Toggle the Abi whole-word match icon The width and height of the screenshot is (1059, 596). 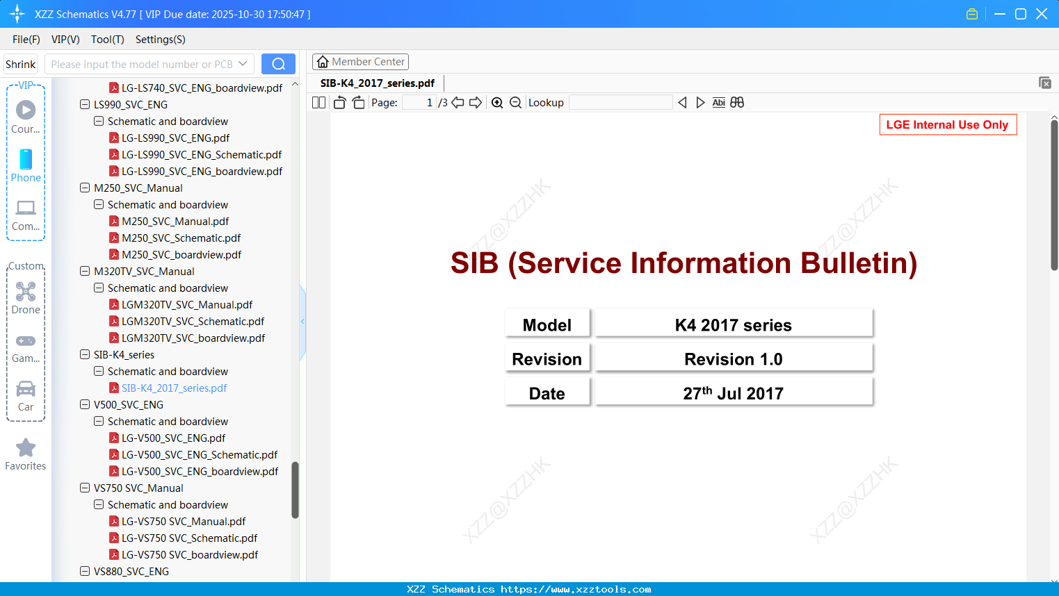click(x=719, y=102)
